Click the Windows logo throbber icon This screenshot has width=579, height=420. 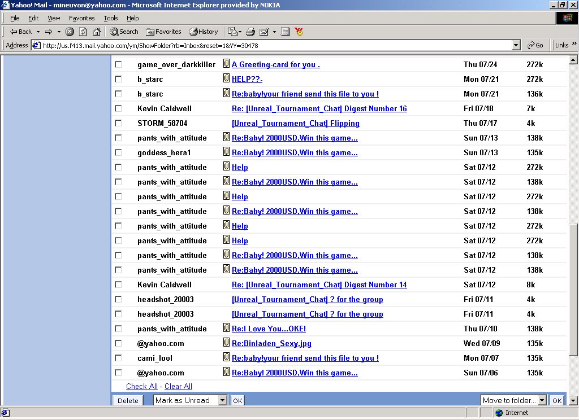567,18
